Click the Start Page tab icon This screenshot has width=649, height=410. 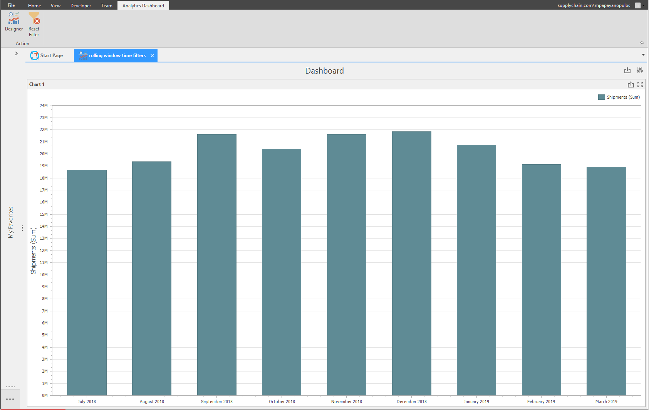[x=35, y=55]
